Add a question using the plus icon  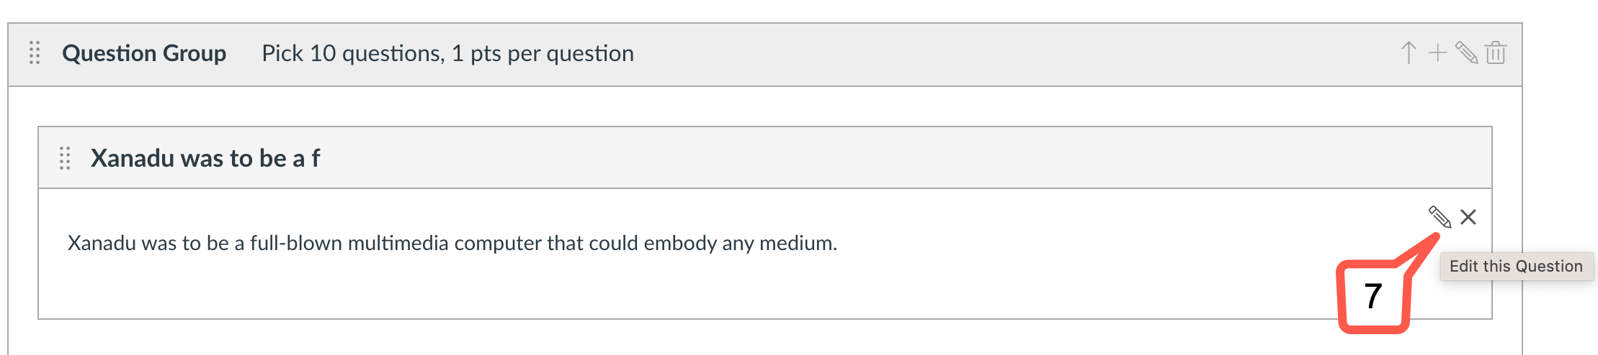1437,52
